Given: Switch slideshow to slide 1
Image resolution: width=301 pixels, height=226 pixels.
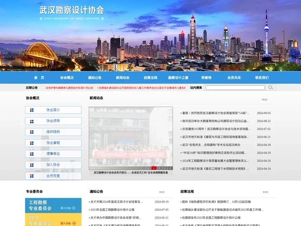Looking at the screenshot, I should click(x=148, y=168).
